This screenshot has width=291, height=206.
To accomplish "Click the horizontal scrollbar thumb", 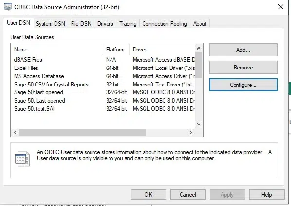I will (x=83, y=132).
